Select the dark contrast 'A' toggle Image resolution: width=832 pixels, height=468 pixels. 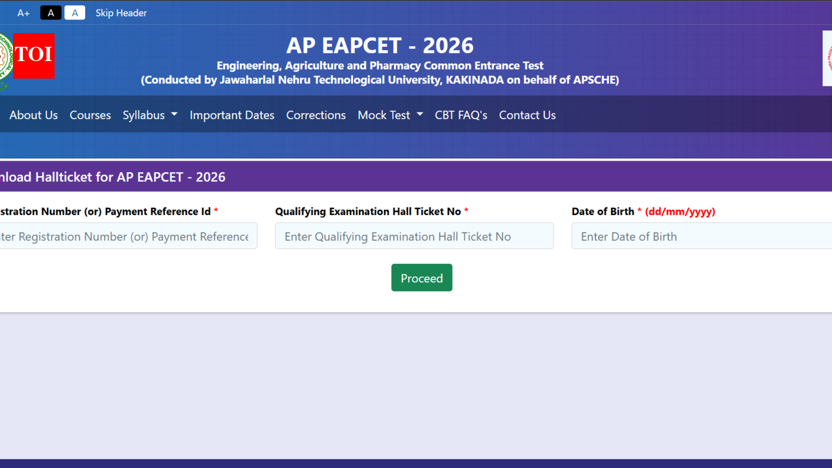click(x=51, y=12)
